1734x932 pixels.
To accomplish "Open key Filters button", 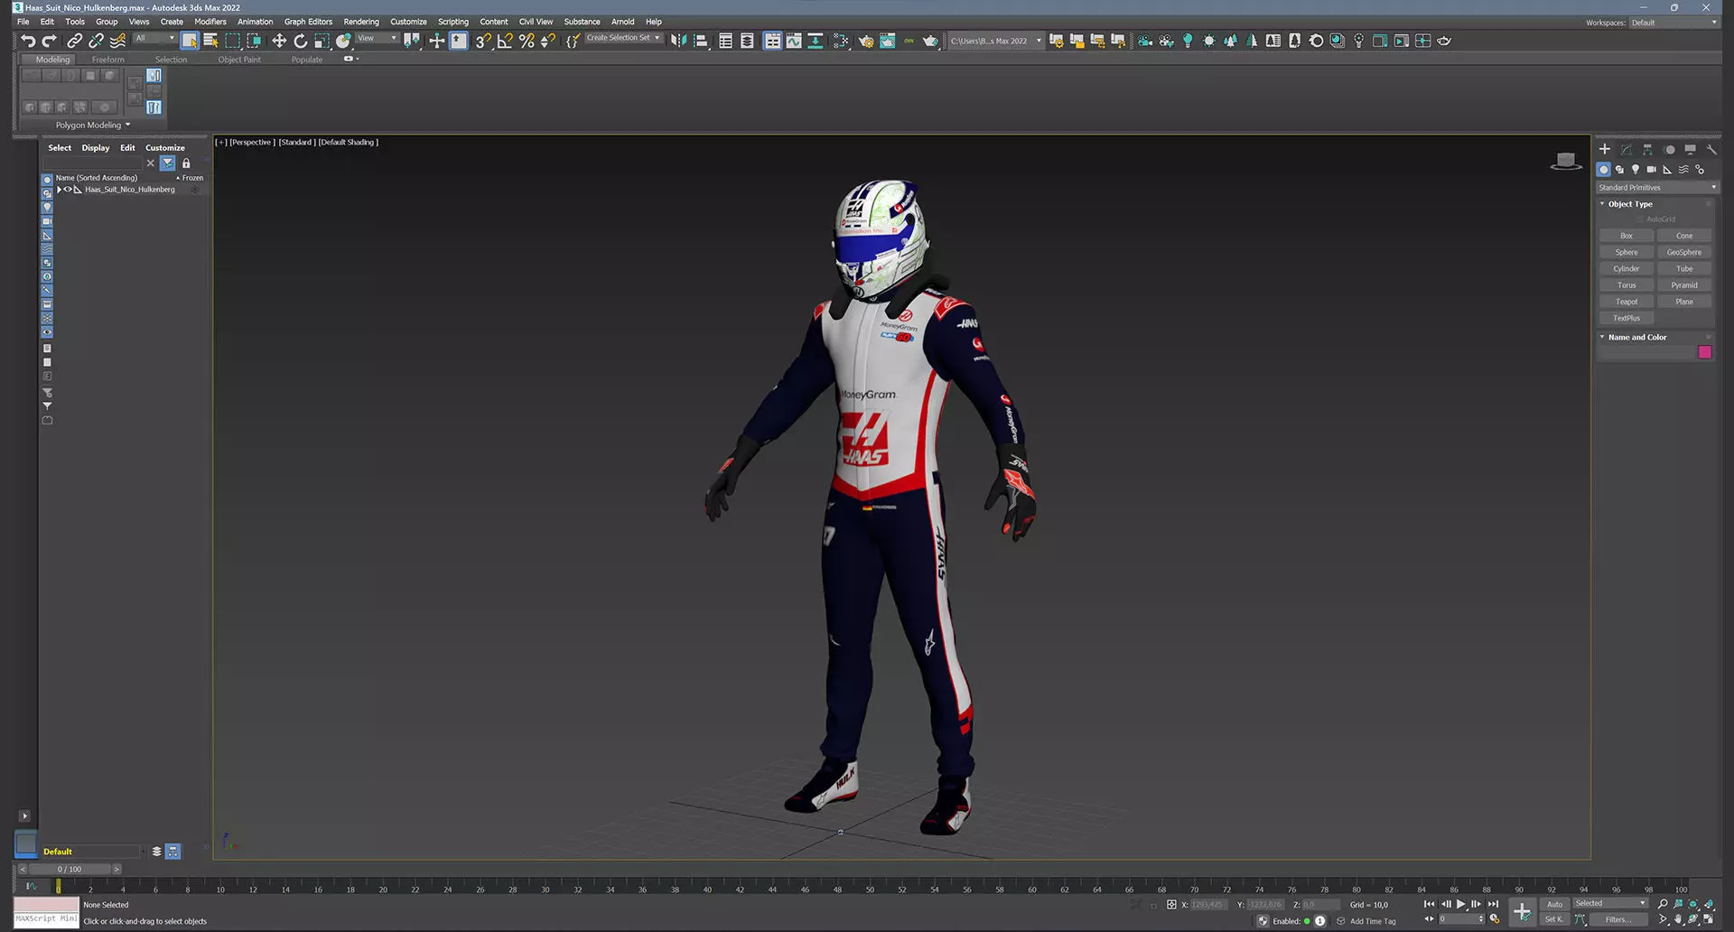I will point(1618,919).
